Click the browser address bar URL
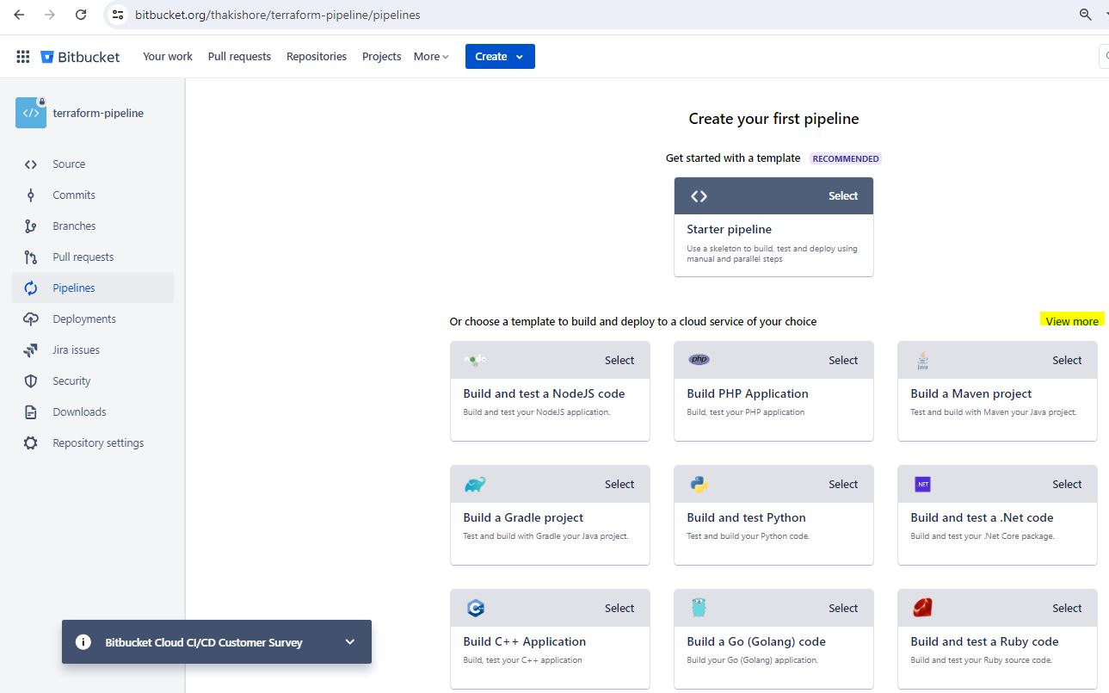This screenshot has width=1109, height=693. (x=278, y=15)
